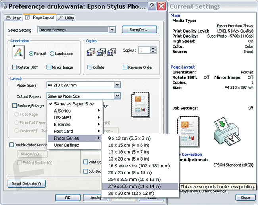258x205 pixels.
Task: Click the help question mark title icon
Action: click(152, 6)
